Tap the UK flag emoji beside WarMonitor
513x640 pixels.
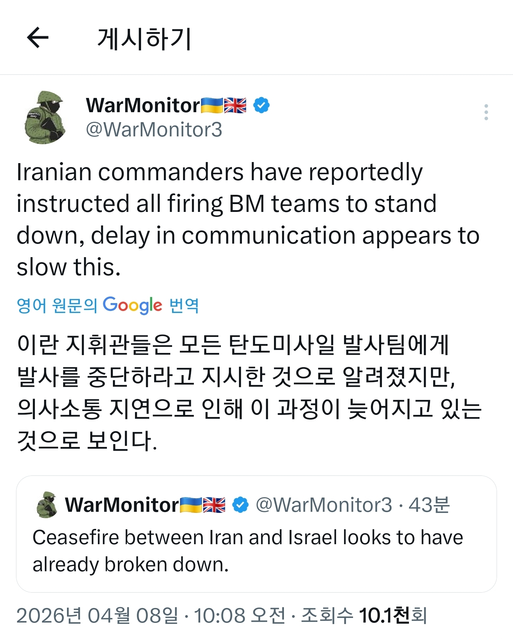[x=235, y=105]
